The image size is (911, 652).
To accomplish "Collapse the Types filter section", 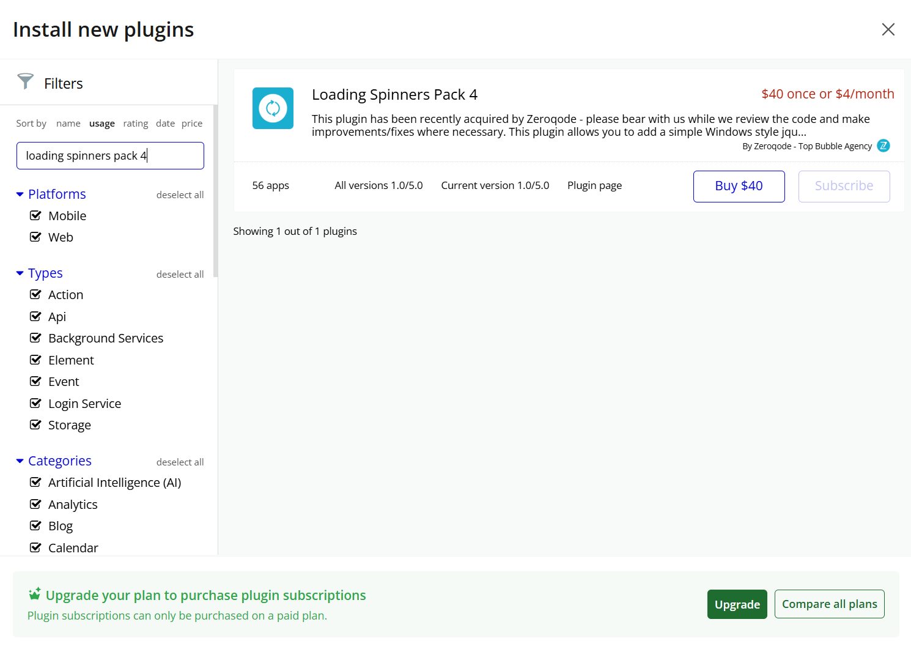I will coord(20,273).
